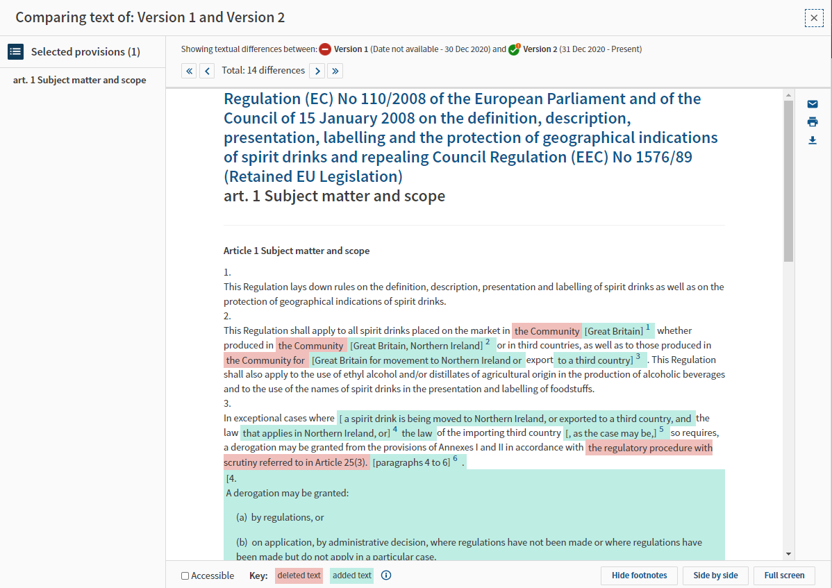Click the 'deleted text' key swatch
The width and height of the screenshot is (832, 588).
(299, 576)
